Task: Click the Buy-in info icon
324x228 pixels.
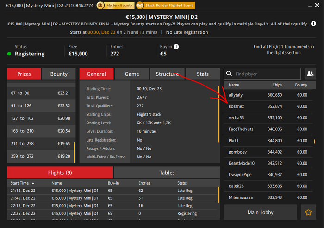Action: click(176, 47)
